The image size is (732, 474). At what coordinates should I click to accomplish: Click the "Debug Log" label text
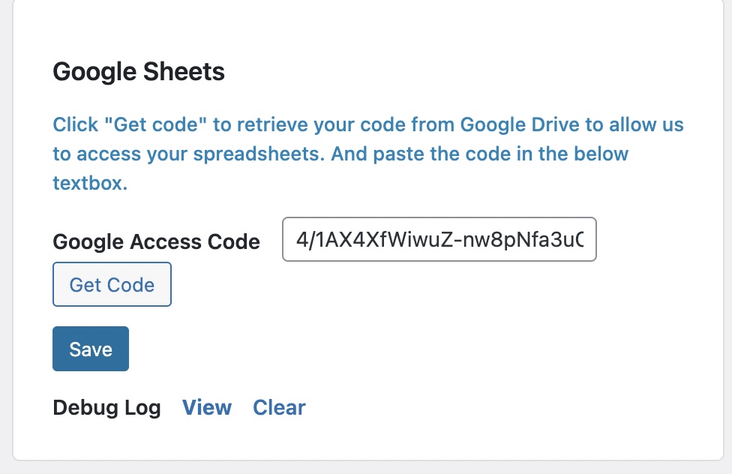tap(106, 407)
